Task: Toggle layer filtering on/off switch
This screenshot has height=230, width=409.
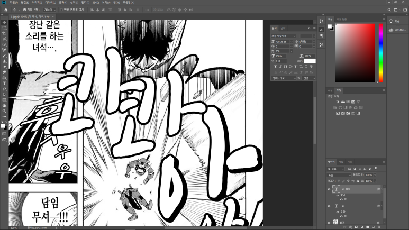Action: pyautogui.click(x=376, y=169)
